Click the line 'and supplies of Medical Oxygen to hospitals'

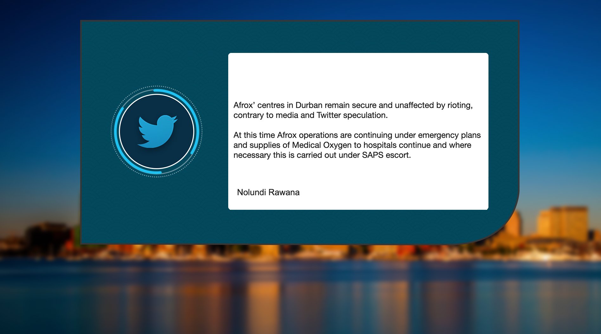352,145
